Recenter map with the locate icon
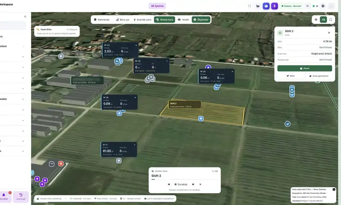 [x=316, y=20]
